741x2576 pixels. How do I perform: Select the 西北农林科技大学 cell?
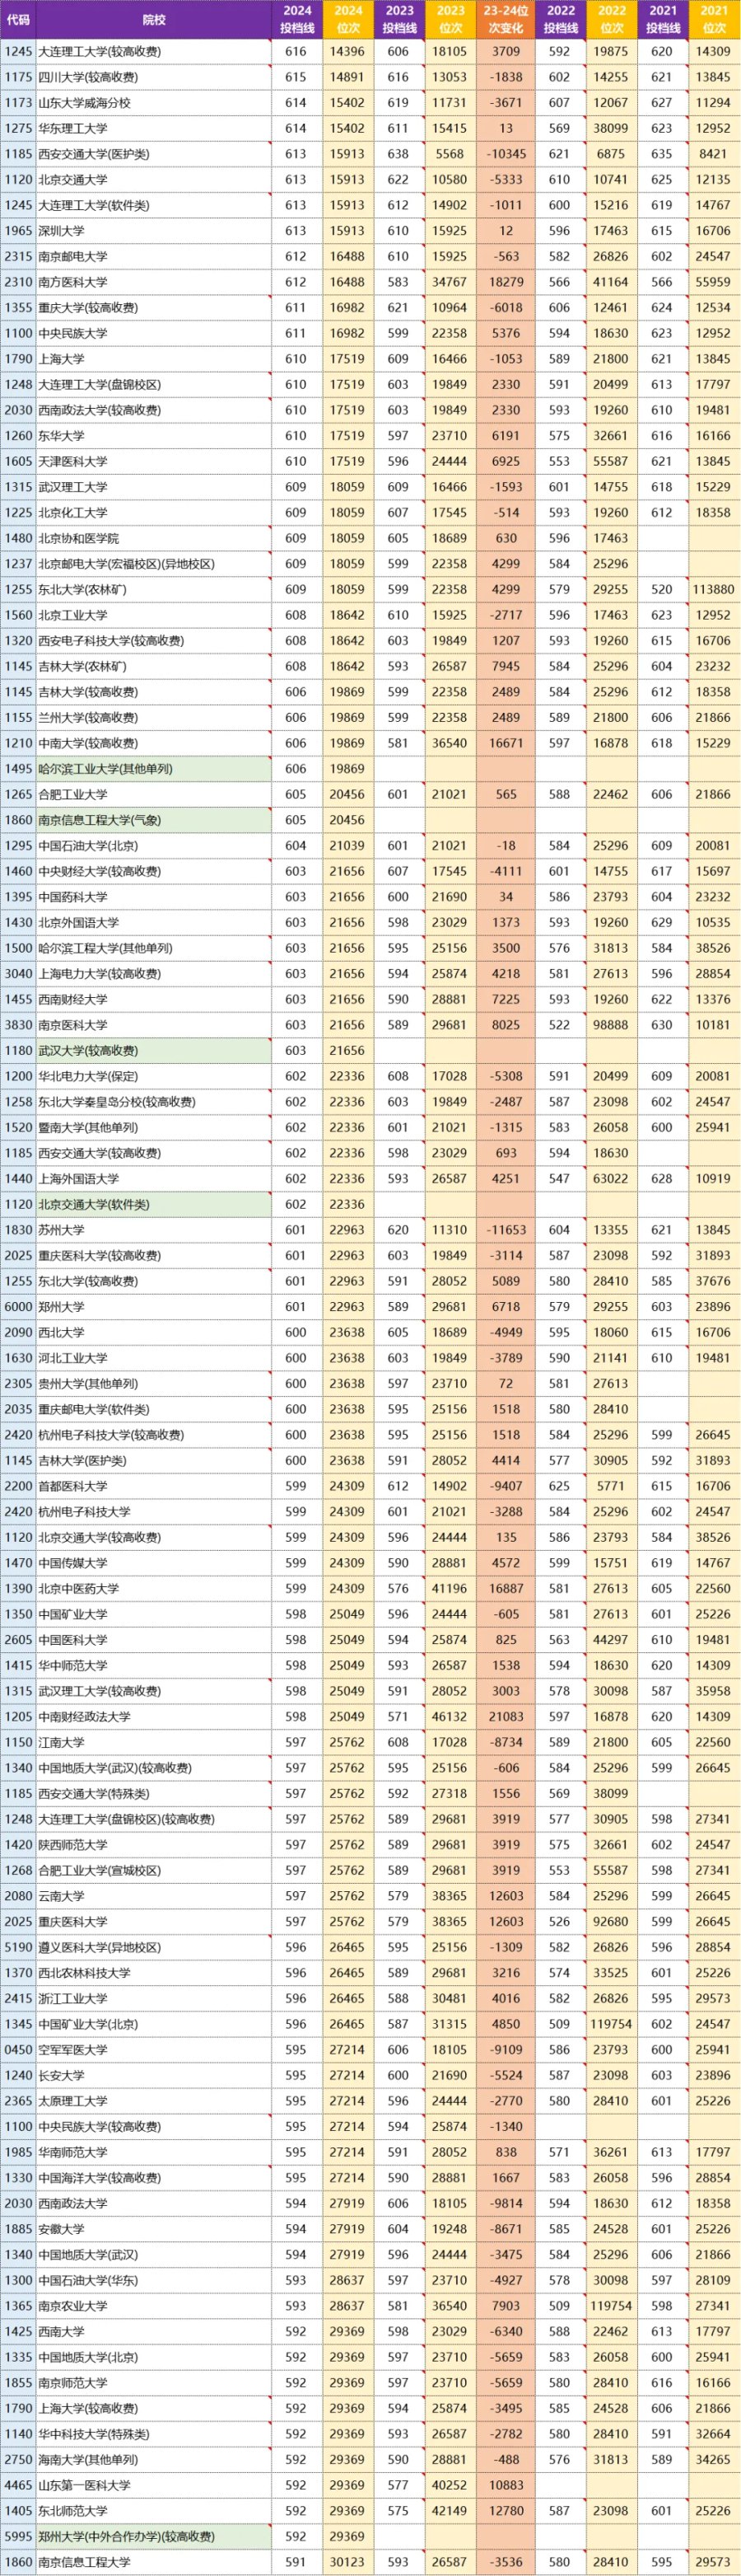[154, 1973]
